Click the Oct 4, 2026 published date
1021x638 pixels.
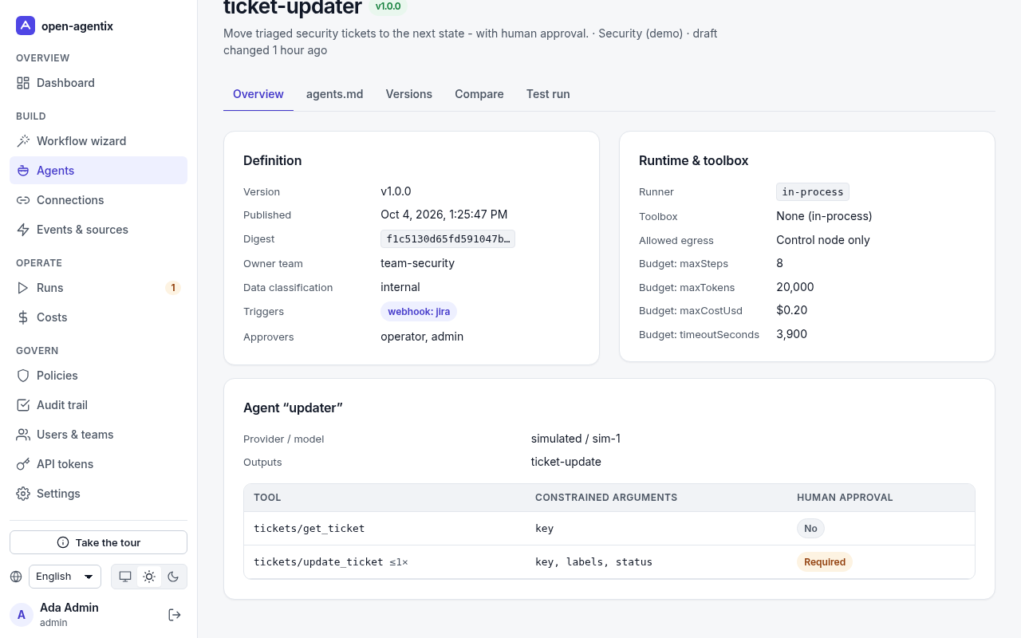point(444,215)
